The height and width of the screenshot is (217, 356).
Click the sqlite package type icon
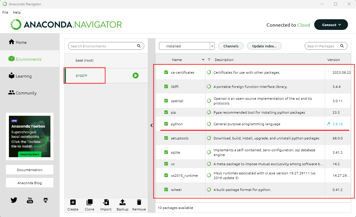click(x=209, y=152)
